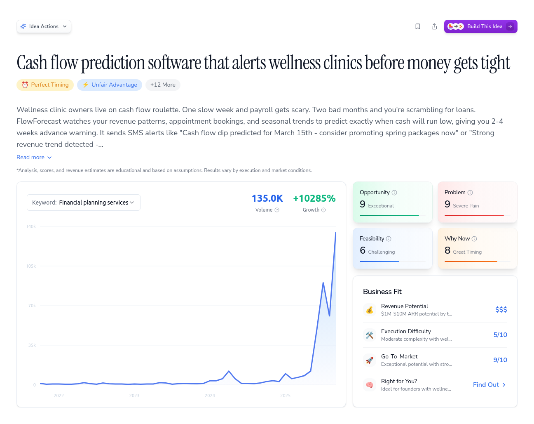Click the $$$ revenue indicator
Screen dimensions: 534x424
click(x=501, y=309)
